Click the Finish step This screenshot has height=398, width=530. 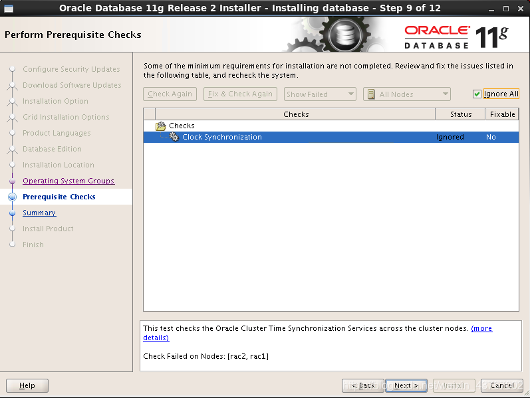33,245
